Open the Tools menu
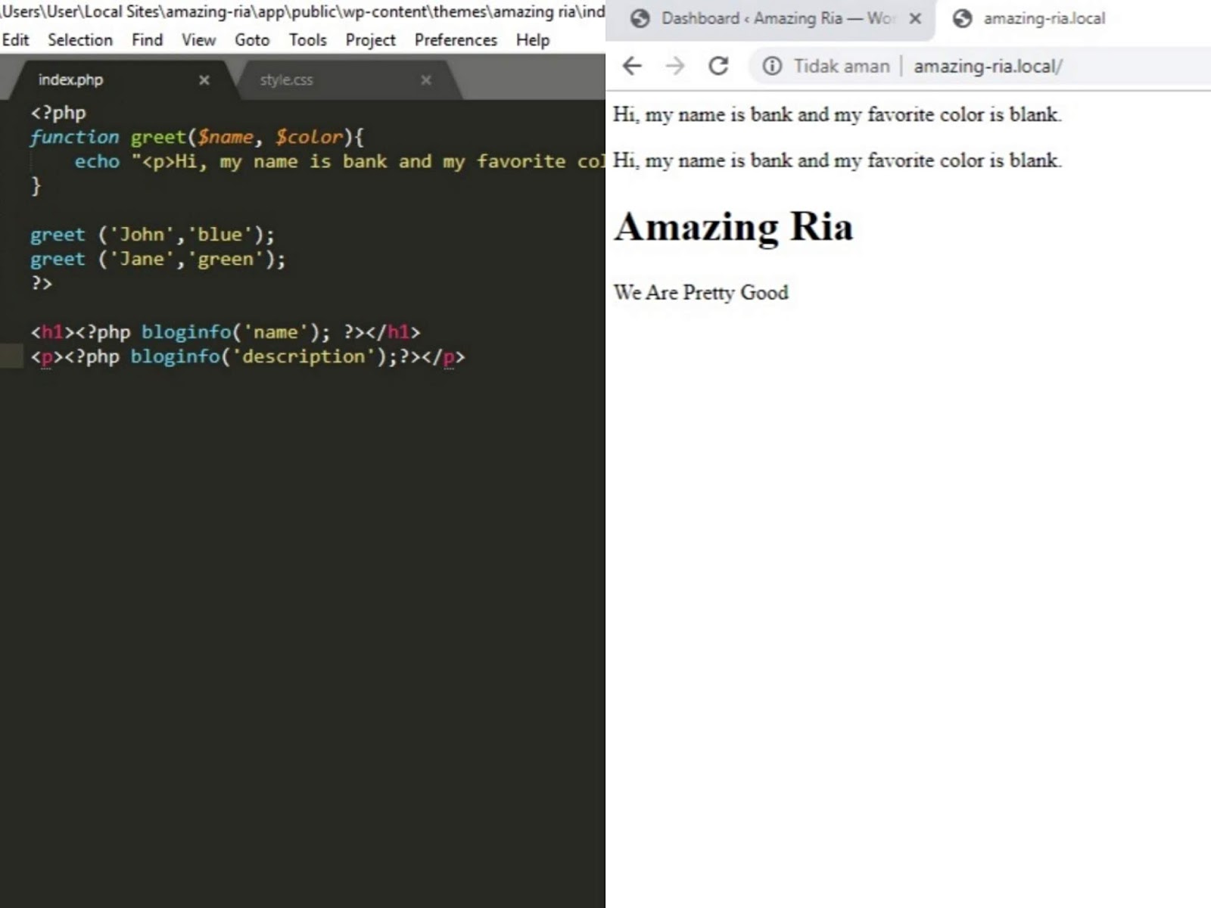 [x=307, y=40]
